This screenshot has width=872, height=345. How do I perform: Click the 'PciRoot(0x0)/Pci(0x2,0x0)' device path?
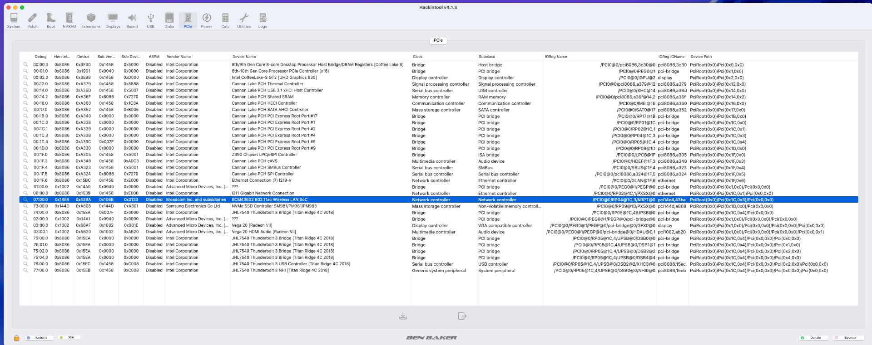[x=717, y=78]
